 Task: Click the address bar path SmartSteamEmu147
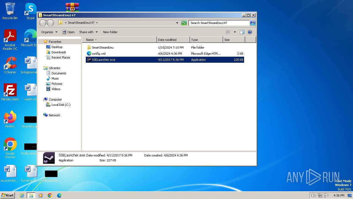pos(81,23)
